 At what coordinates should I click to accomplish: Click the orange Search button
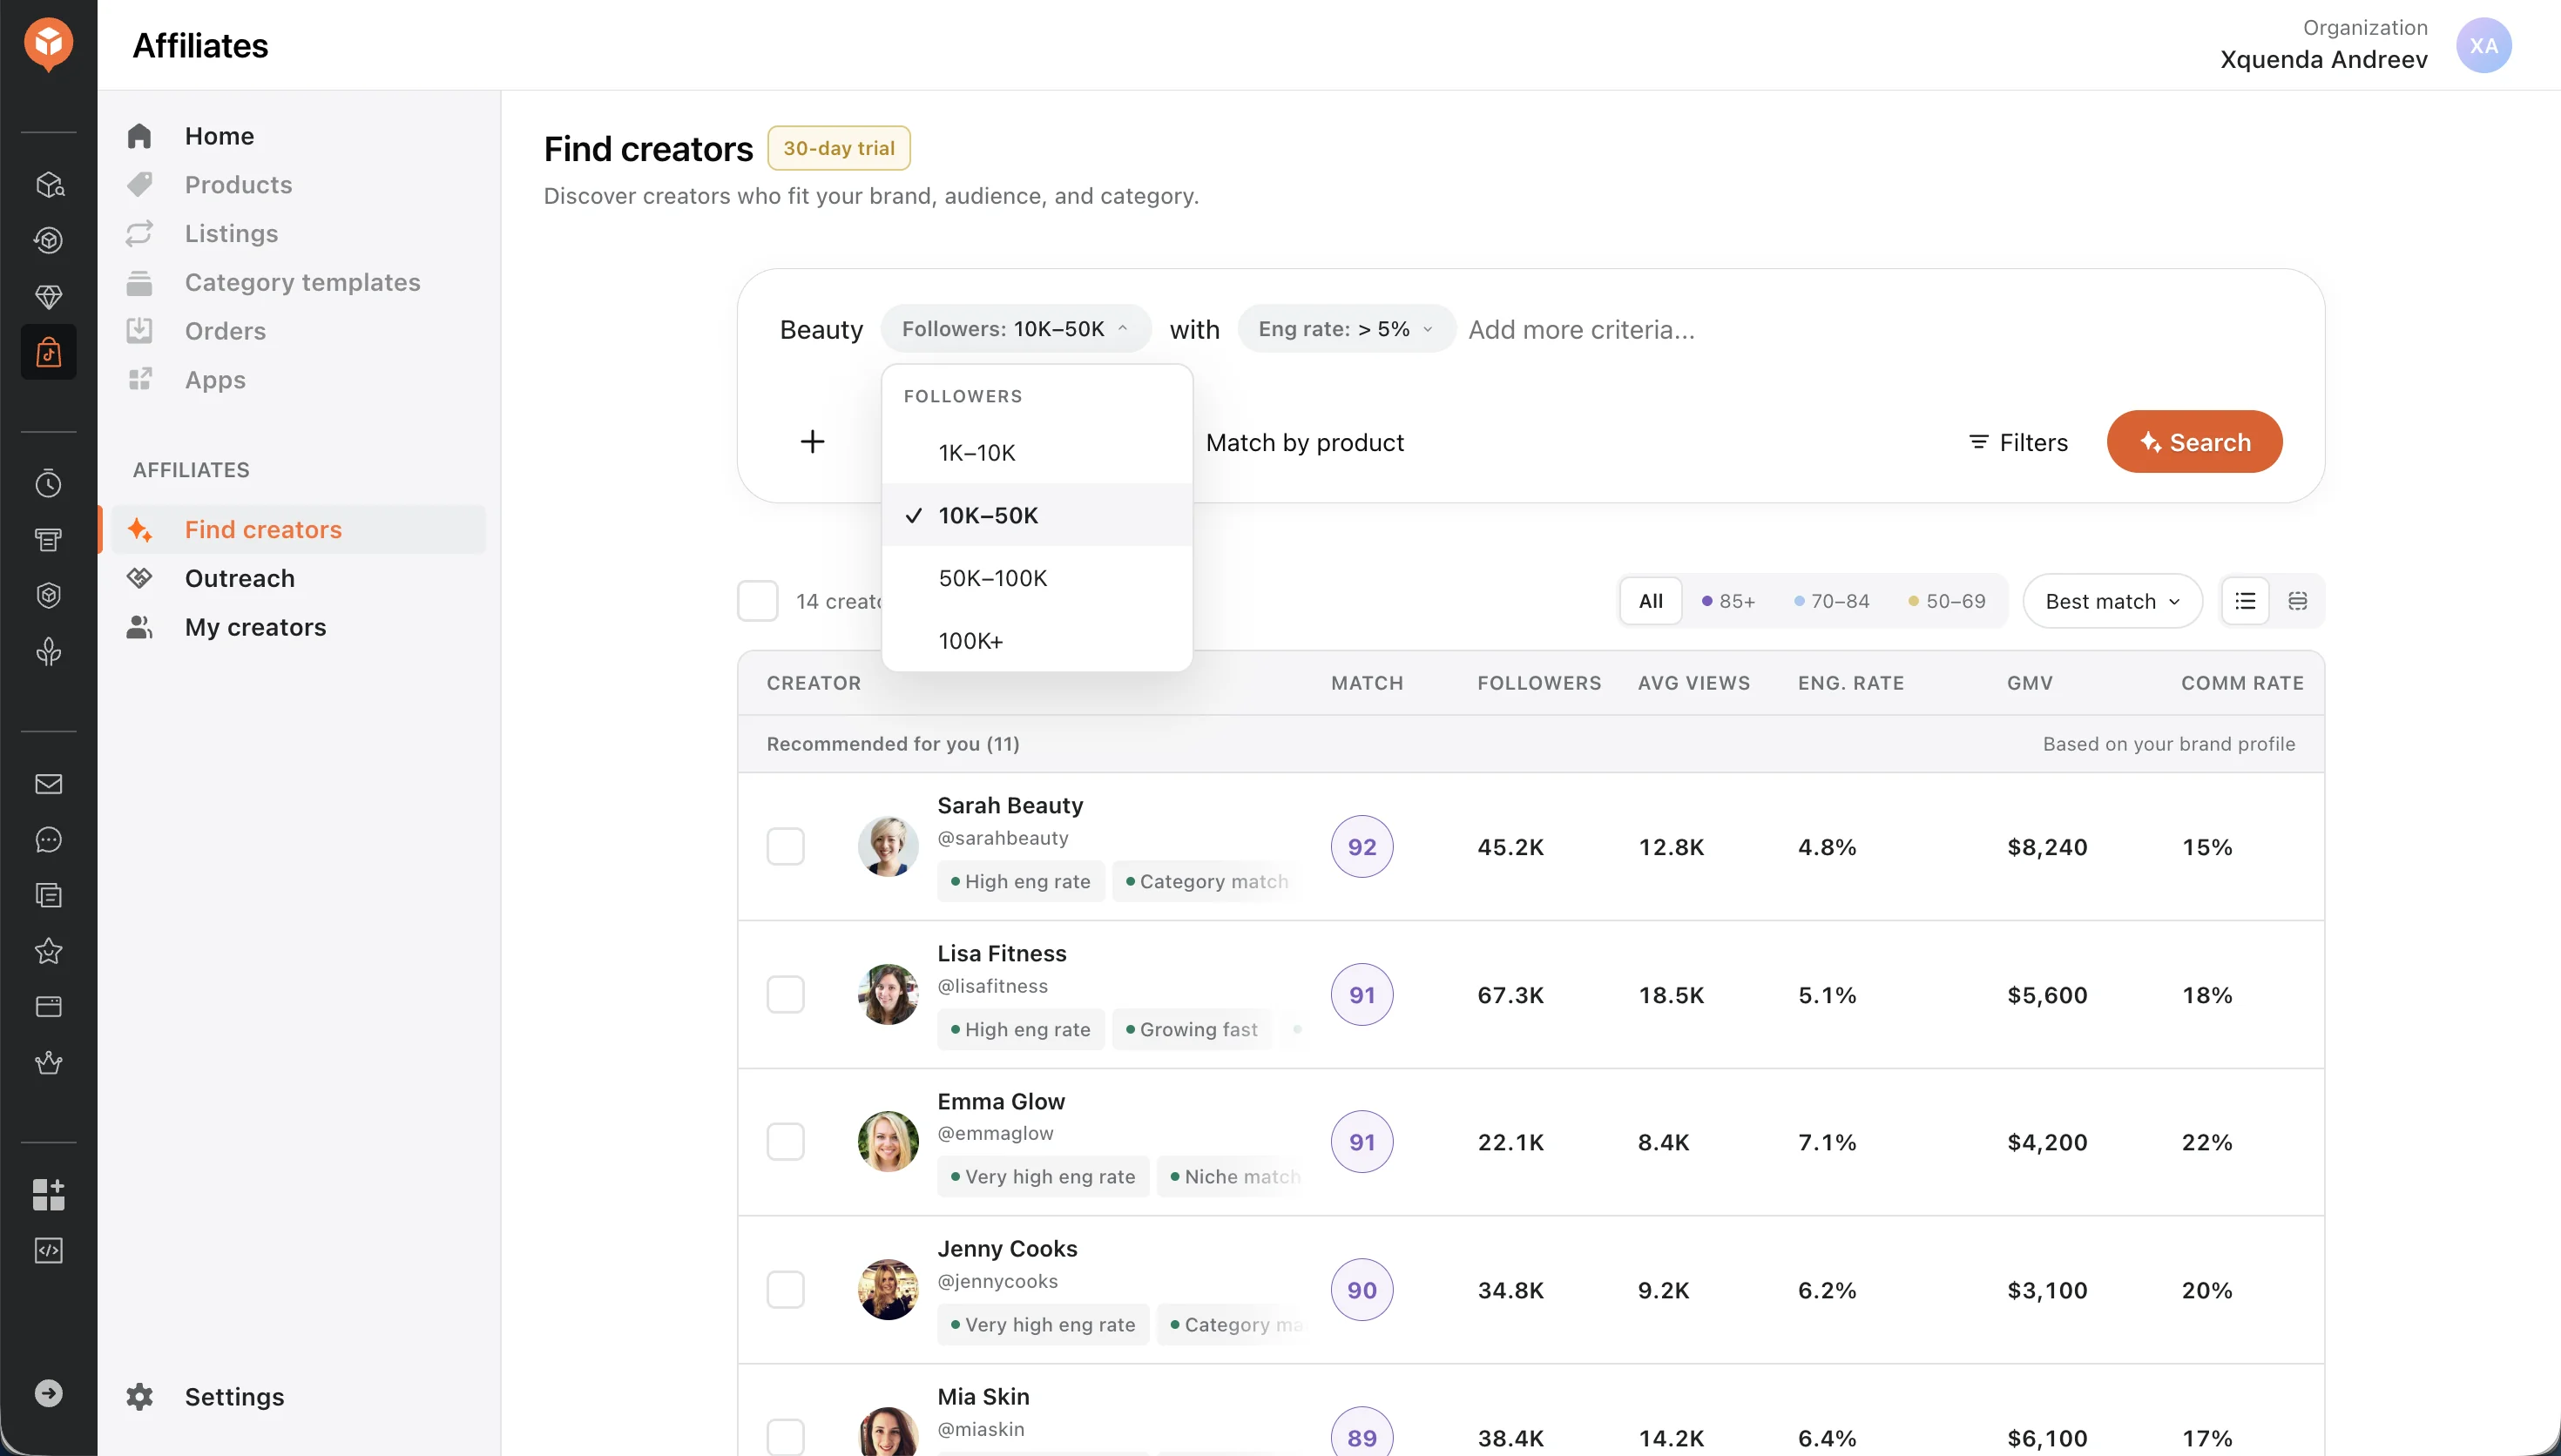(2194, 441)
